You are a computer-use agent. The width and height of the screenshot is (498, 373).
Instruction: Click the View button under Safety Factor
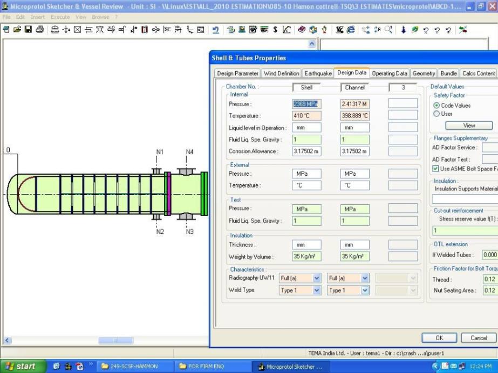point(469,126)
